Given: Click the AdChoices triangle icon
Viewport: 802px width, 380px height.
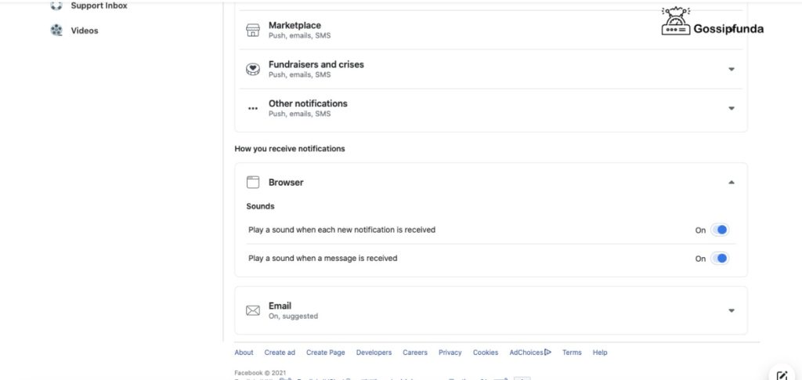Looking at the screenshot, I should [x=547, y=353].
